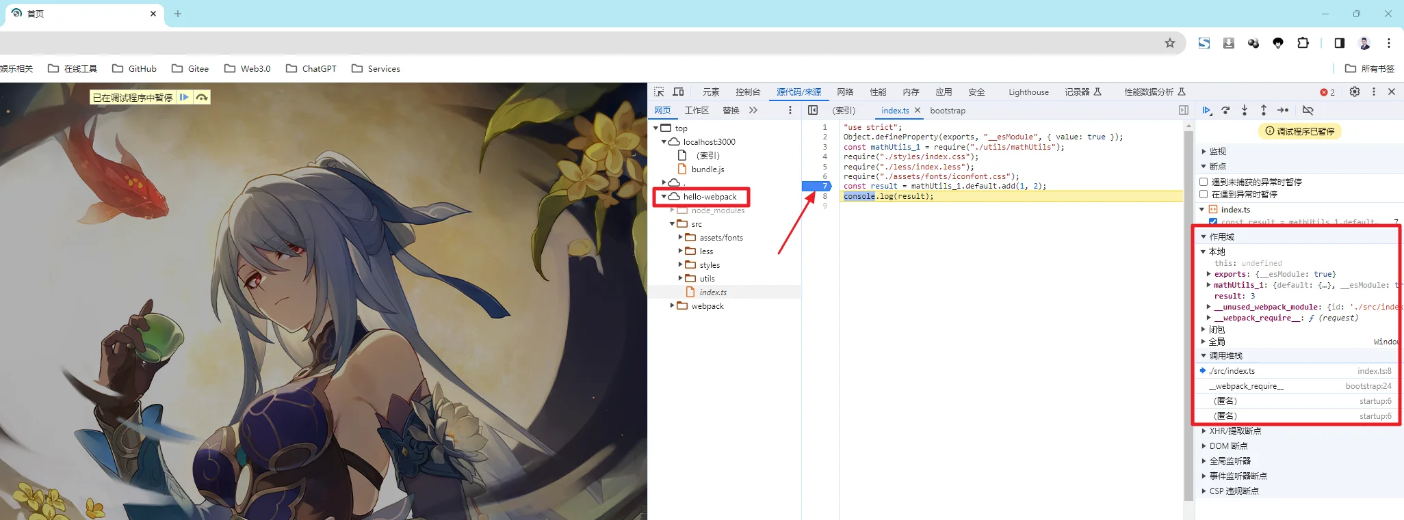Open the element inspector picker tool
This screenshot has height=520, width=1404.
click(x=659, y=92)
